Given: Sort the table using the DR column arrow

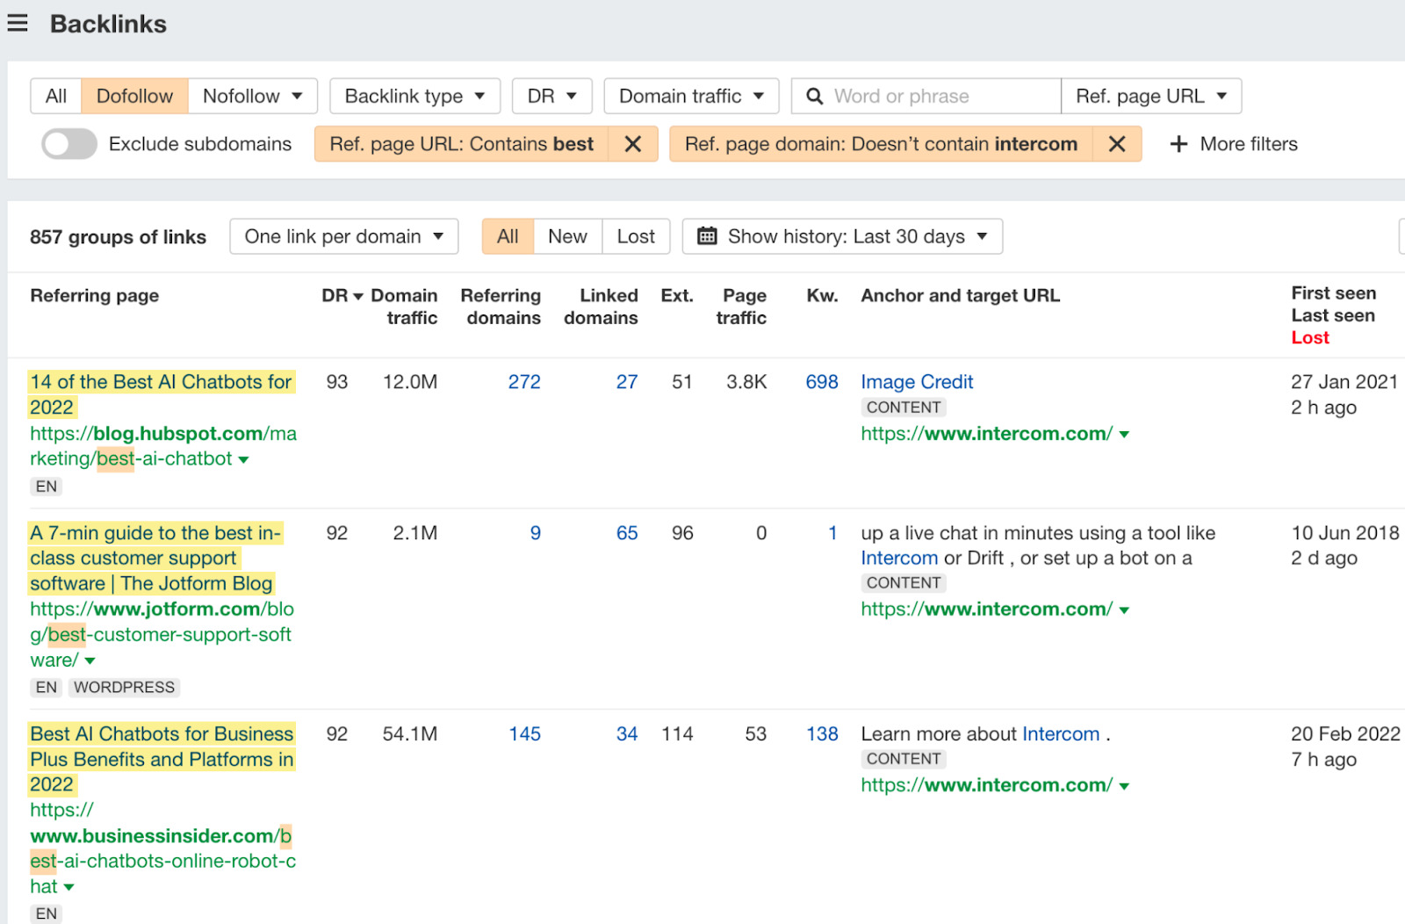Looking at the screenshot, I should [x=357, y=296].
